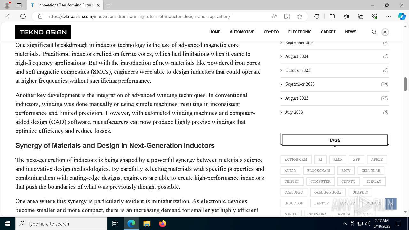Screen dimensions: 409x230
Task: Refresh the current page
Action: (x=23, y=16)
